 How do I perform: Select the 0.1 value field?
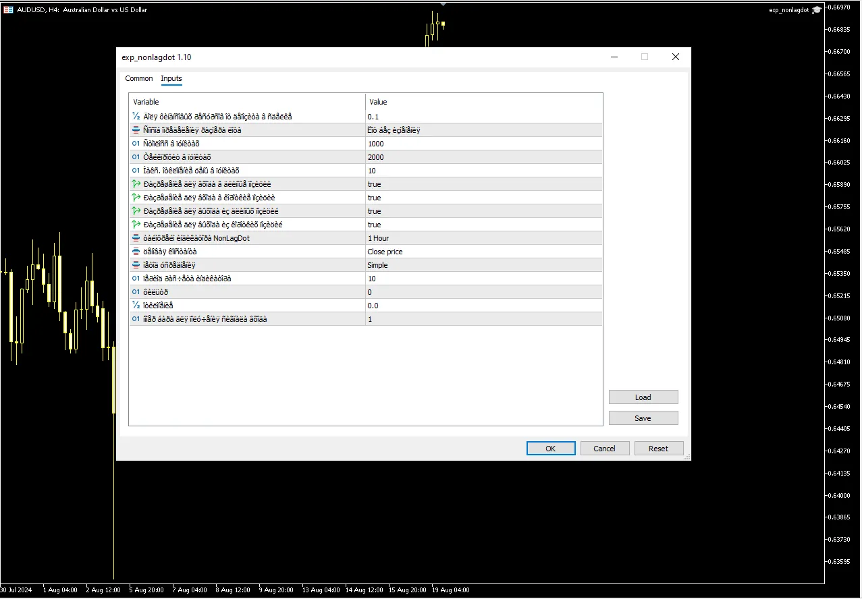tap(483, 117)
